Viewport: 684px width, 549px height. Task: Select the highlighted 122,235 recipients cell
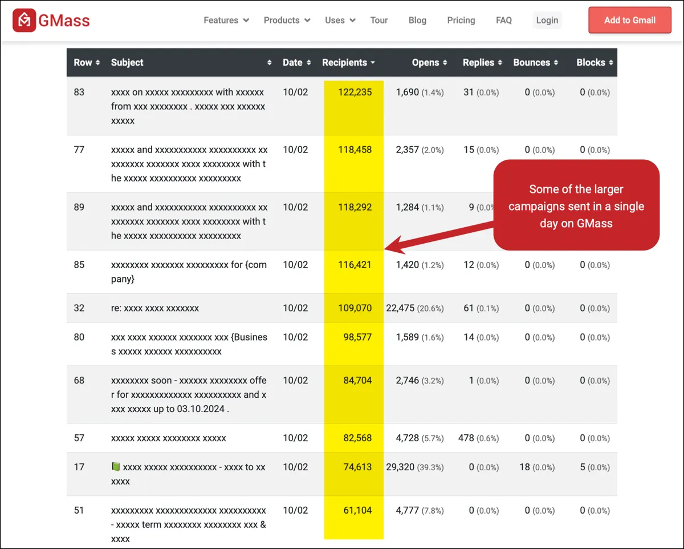[354, 92]
